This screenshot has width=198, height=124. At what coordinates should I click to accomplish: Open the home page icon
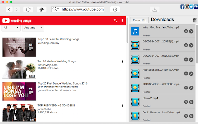[x=42, y=9]
